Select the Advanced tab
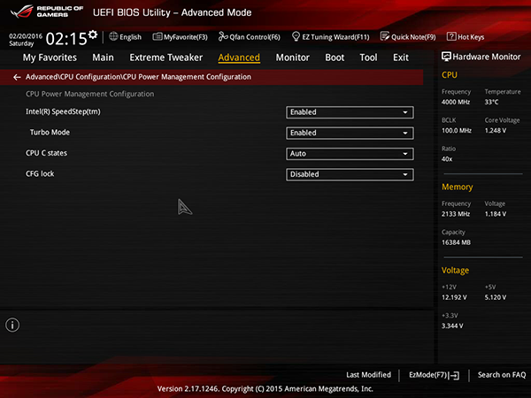This screenshot has height=398, width=531. coord(239,57)
